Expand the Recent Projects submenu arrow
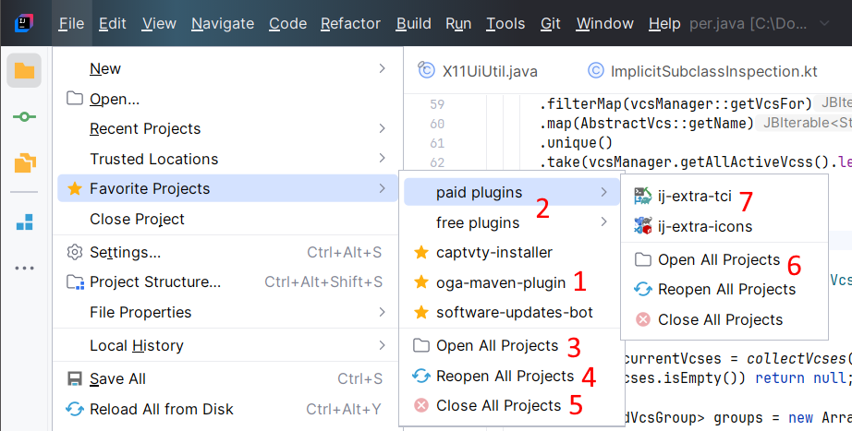Viewport: 852px width, 431px height. coord(382,128)
